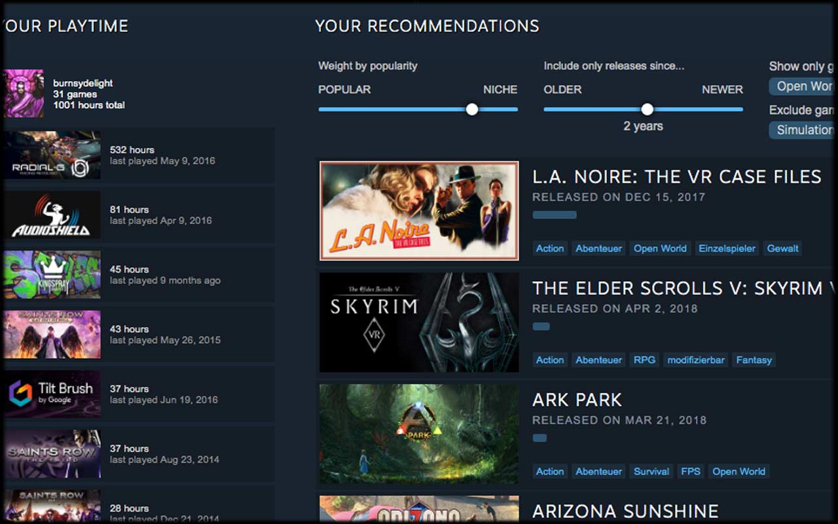
Task: Click the last played Jun 19, 2016 text
Action: [164, 400]
